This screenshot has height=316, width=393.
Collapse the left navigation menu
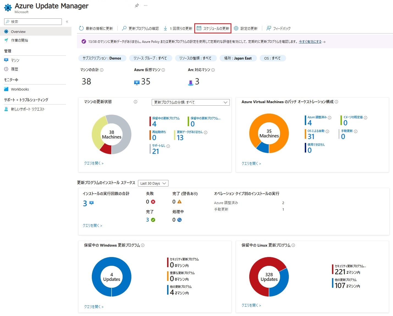(x=67, y=22)
